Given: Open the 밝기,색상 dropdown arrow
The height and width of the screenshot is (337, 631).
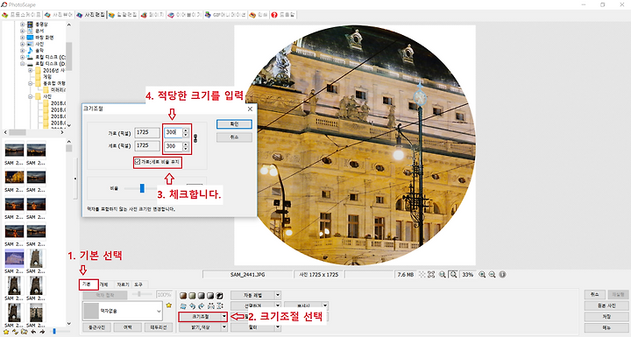Looking at the screenshot, I should click(x=224, y=327).
